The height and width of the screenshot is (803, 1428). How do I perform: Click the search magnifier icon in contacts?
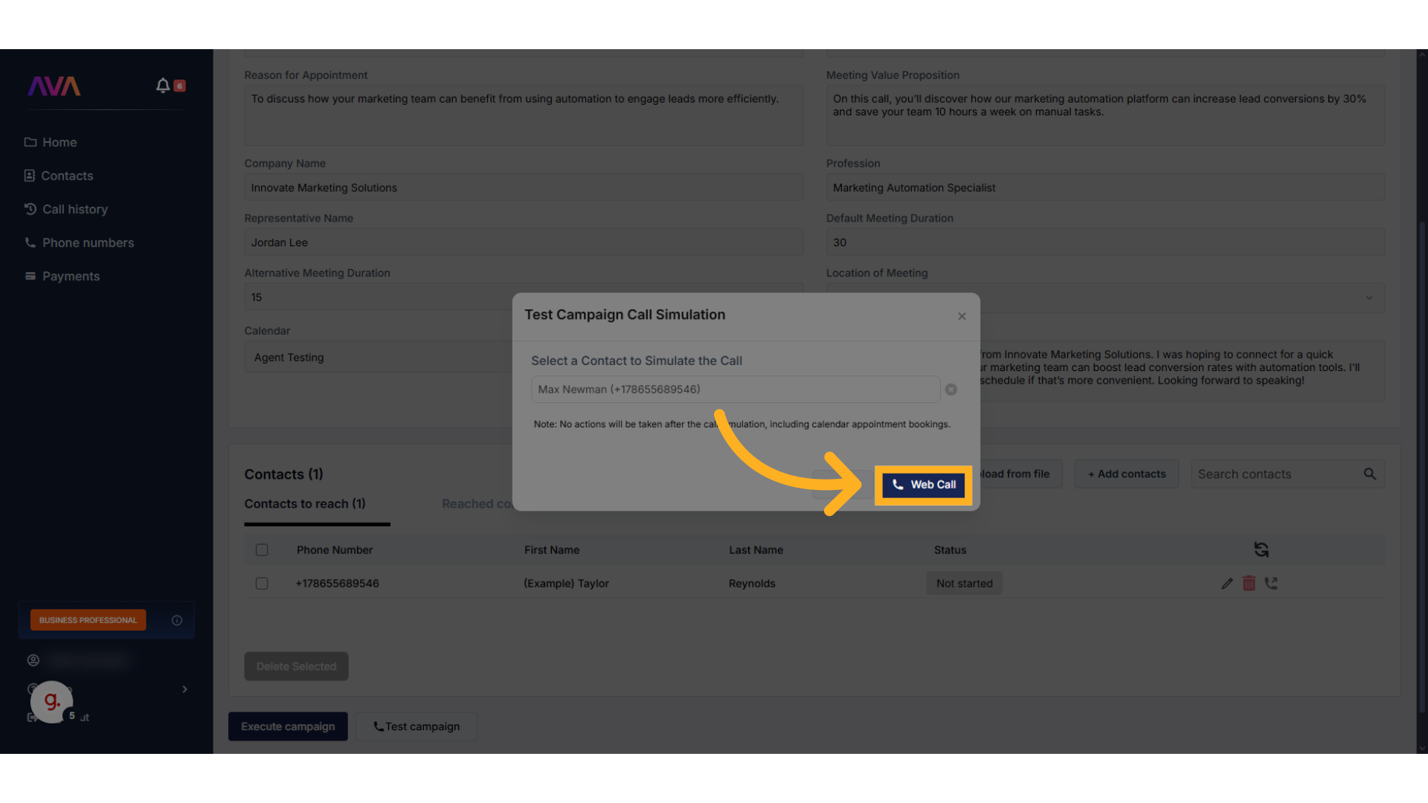pyautogui.click(x=1369, y=474)
